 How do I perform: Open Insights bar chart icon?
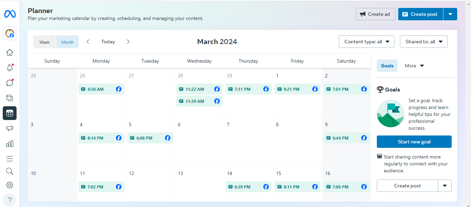(x=10, y=143)
